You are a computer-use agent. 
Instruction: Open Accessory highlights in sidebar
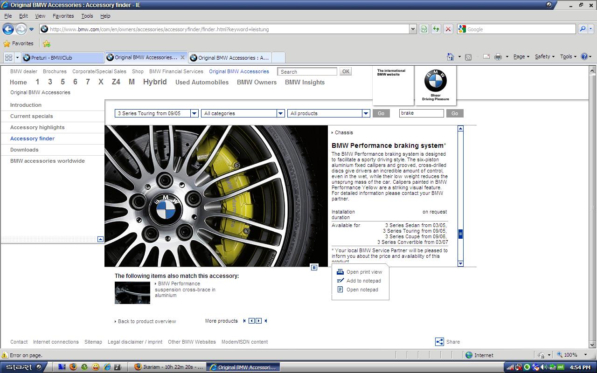pos(37,127)
